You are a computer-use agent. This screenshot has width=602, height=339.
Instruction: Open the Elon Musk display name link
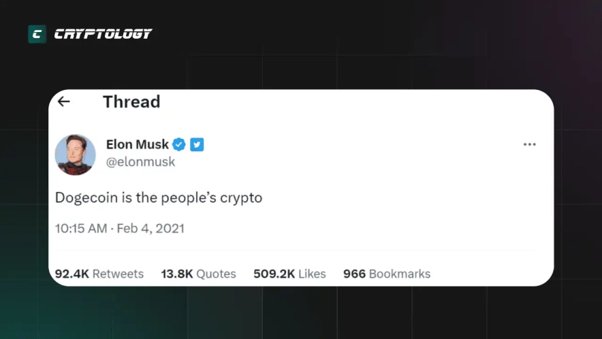138,144
